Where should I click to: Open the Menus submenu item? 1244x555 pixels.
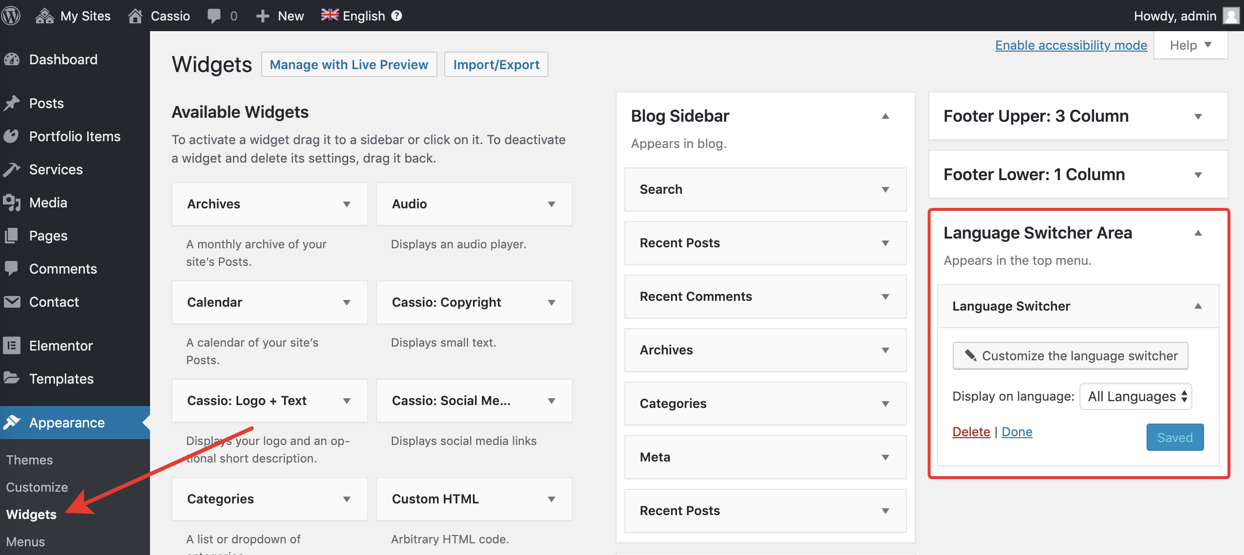(x=25, y=541)
